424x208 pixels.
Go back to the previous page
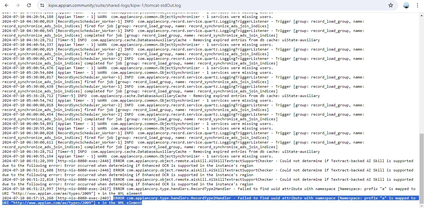click(x=7, y=5)
